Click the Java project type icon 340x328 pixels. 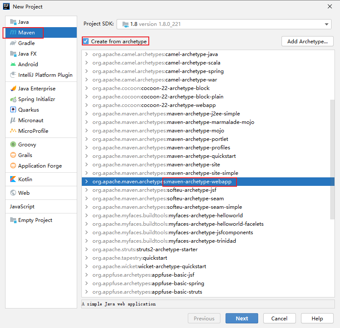coord(13,22)
